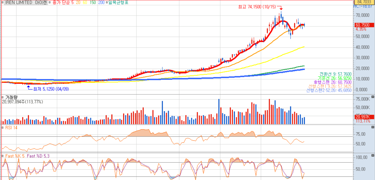Click the 113,77% value on the volume axis

(x=363, y=121)
